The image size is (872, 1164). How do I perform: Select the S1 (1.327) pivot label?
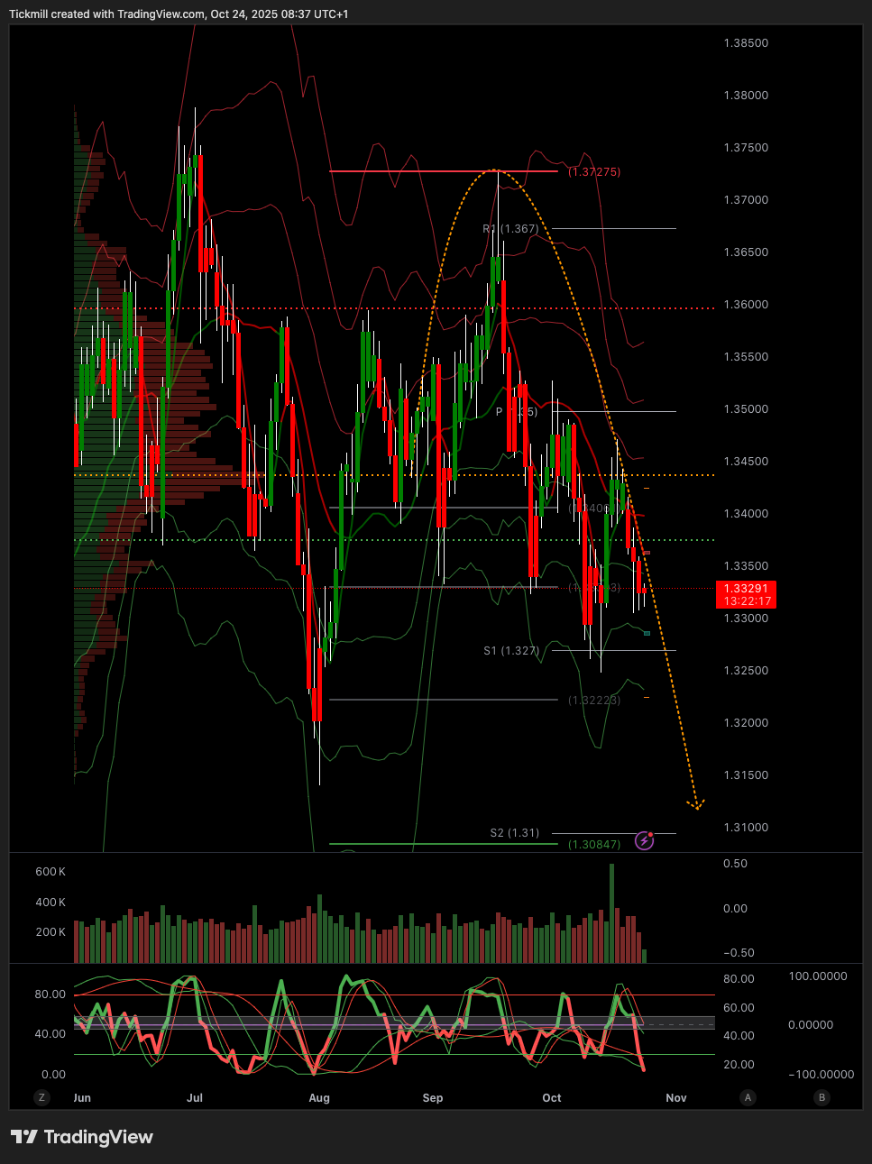coord(511,650)
